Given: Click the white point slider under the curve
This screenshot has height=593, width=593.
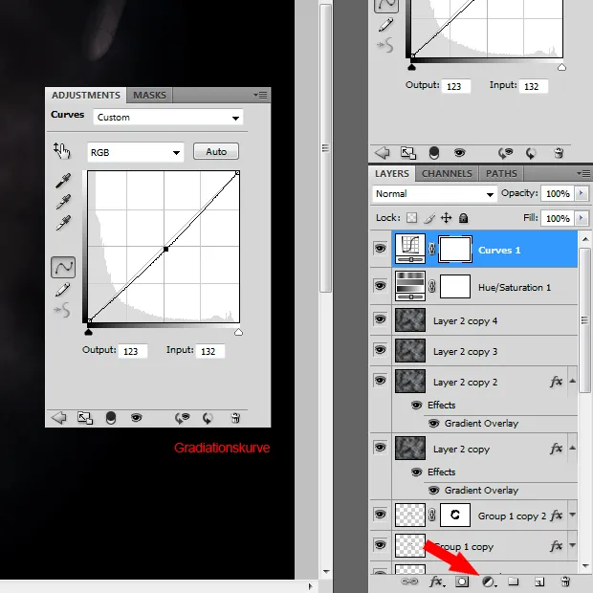Looking at the screenshot, I should click(x=238, y=333).
